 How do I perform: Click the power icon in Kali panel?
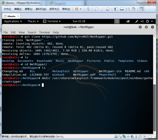[147, 21]
